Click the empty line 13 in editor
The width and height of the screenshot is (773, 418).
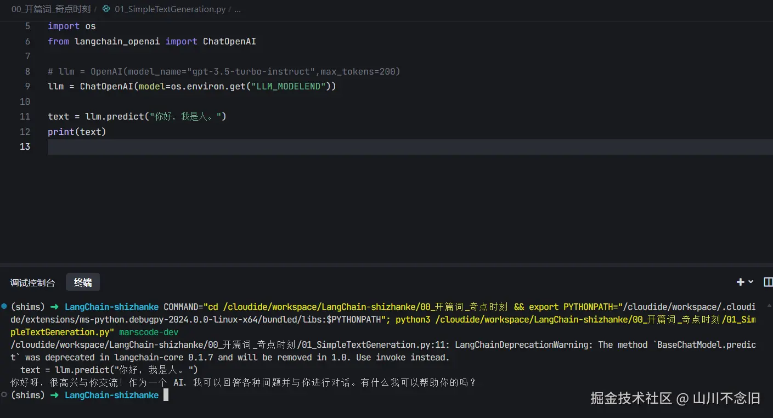[410, 147]
